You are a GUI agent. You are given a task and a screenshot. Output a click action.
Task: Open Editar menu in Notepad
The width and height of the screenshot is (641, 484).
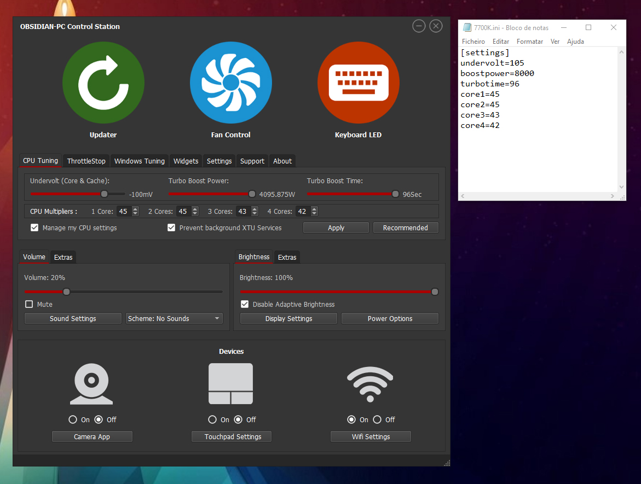501,41
